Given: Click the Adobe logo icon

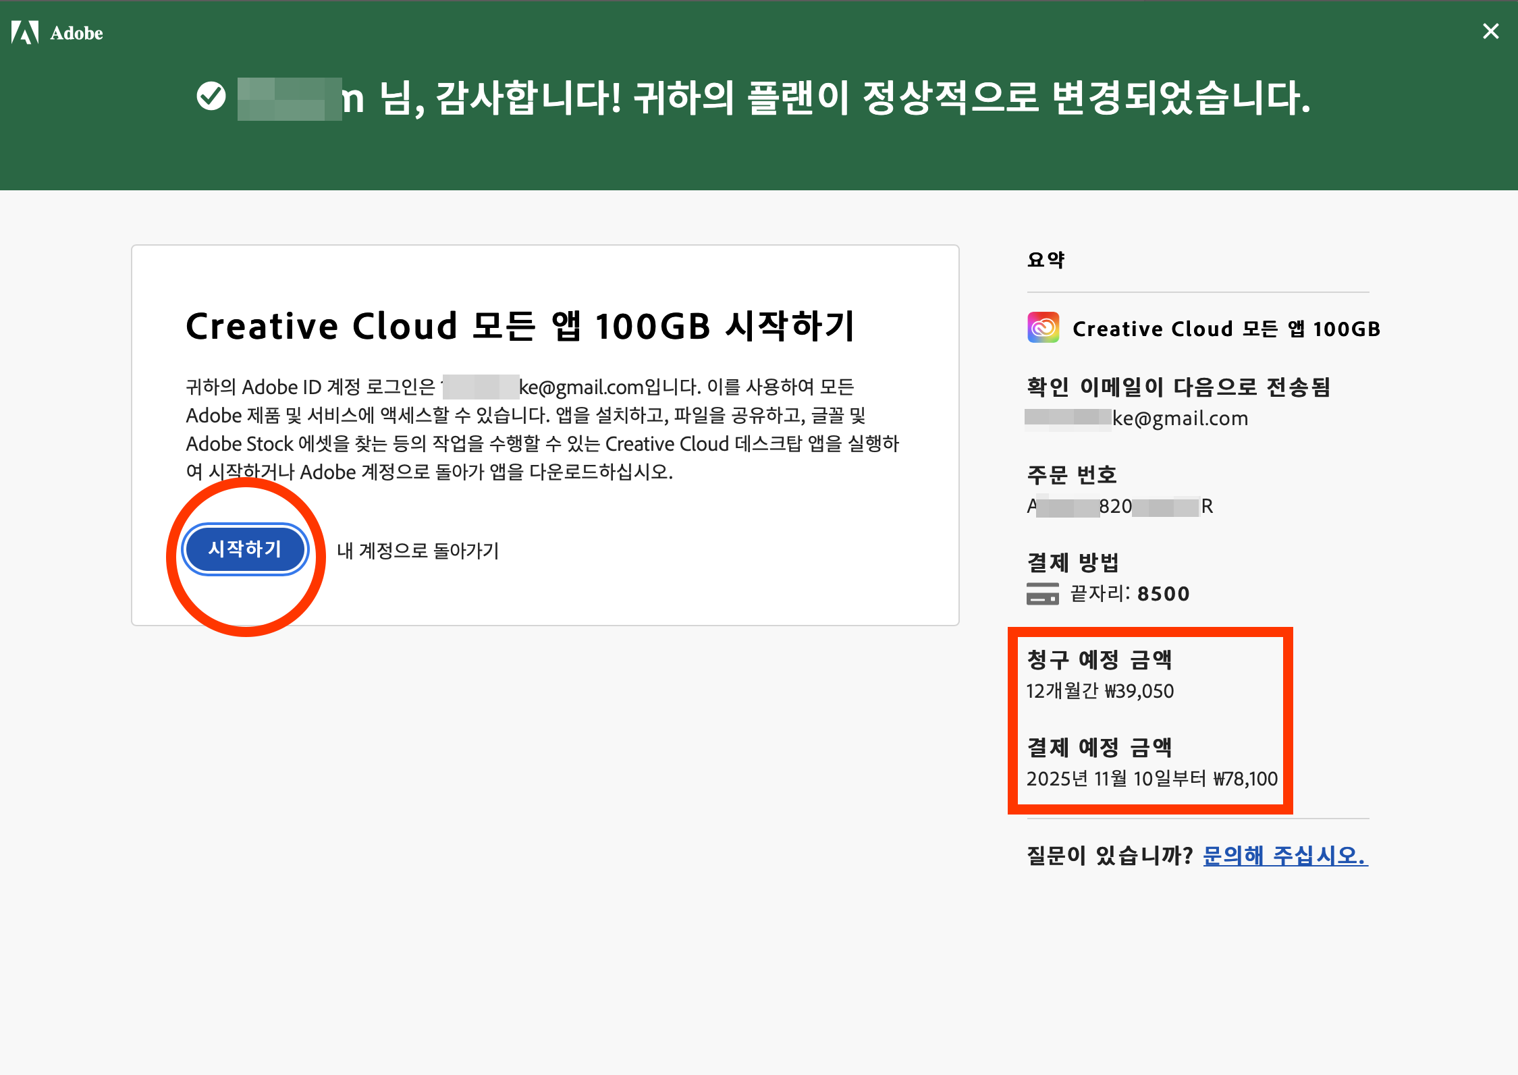Looking at the screenshot, I should click(25, 32).
